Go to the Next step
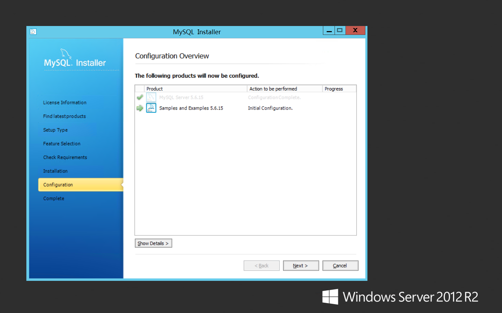502x313 pixels. [301, 265]
